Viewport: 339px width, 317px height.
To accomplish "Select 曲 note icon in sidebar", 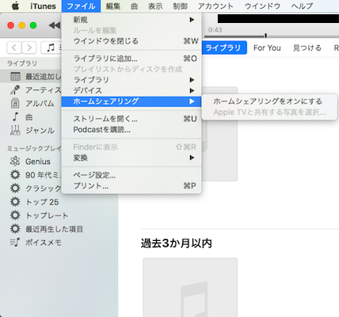I will pyautogui.click(x=15, y=116).
